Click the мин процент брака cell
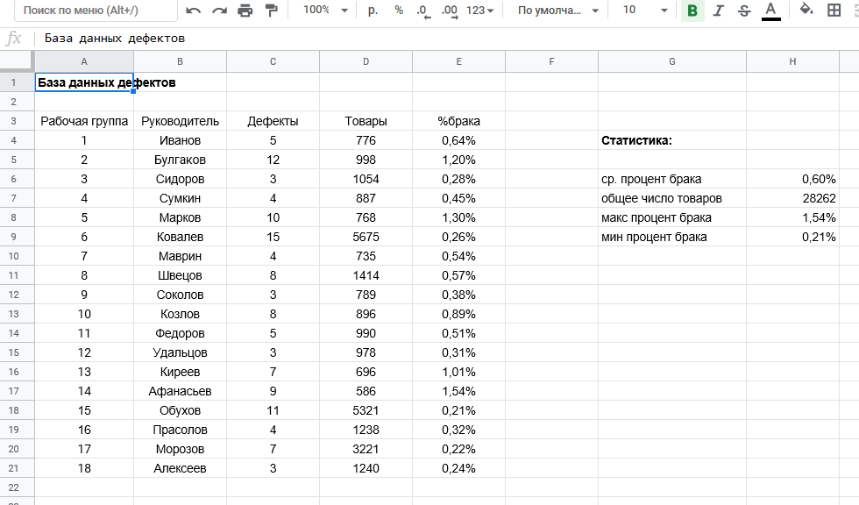 coord(672,237)
